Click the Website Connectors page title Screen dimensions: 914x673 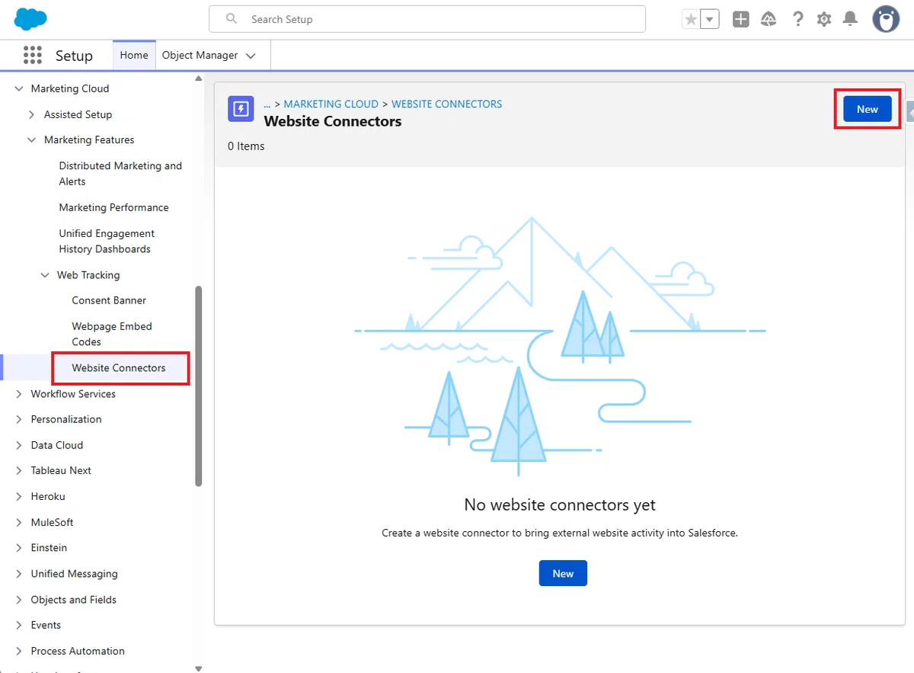point(333,121)
